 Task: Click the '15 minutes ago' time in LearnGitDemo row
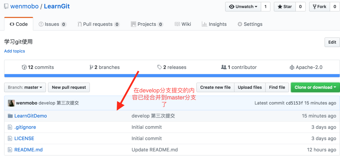pos(319,116)
